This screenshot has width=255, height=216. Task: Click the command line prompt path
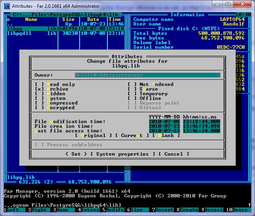62,205
